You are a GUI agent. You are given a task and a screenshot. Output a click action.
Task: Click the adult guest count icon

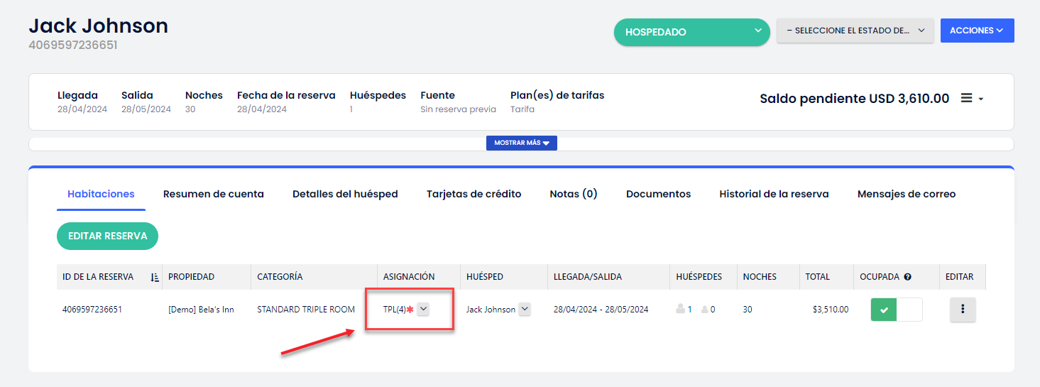(682, 310)
